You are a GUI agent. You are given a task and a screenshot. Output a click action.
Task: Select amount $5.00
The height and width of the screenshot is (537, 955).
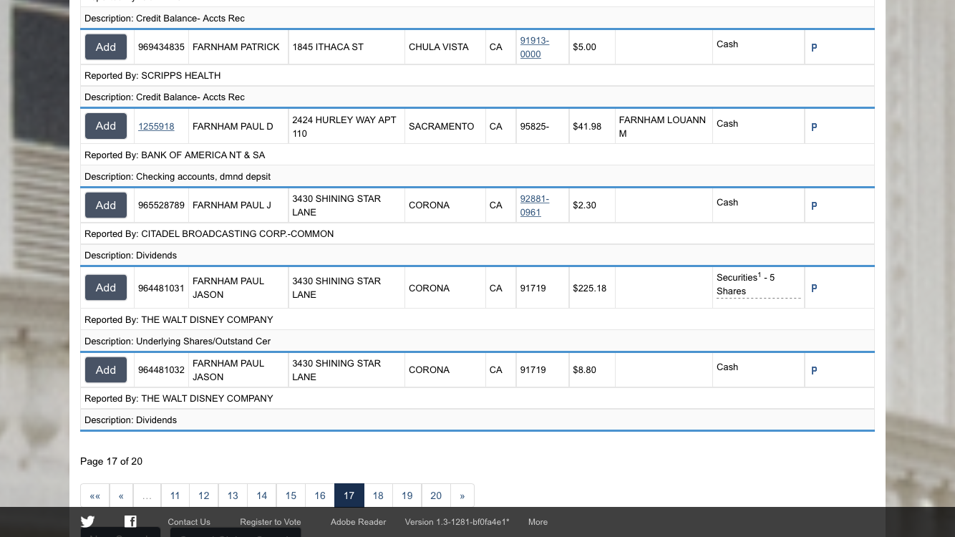click(584, 47)
